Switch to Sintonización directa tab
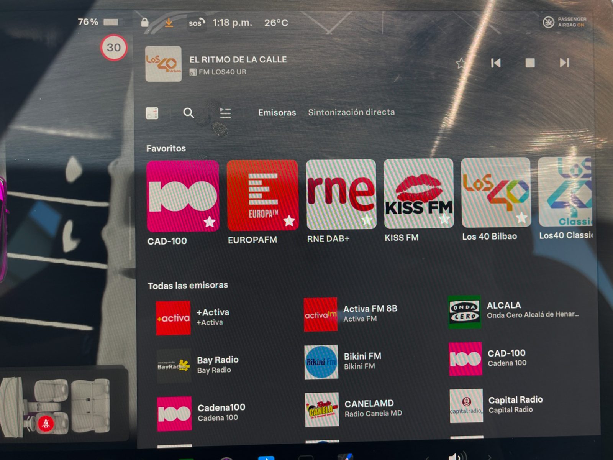 tap(351, 112)
